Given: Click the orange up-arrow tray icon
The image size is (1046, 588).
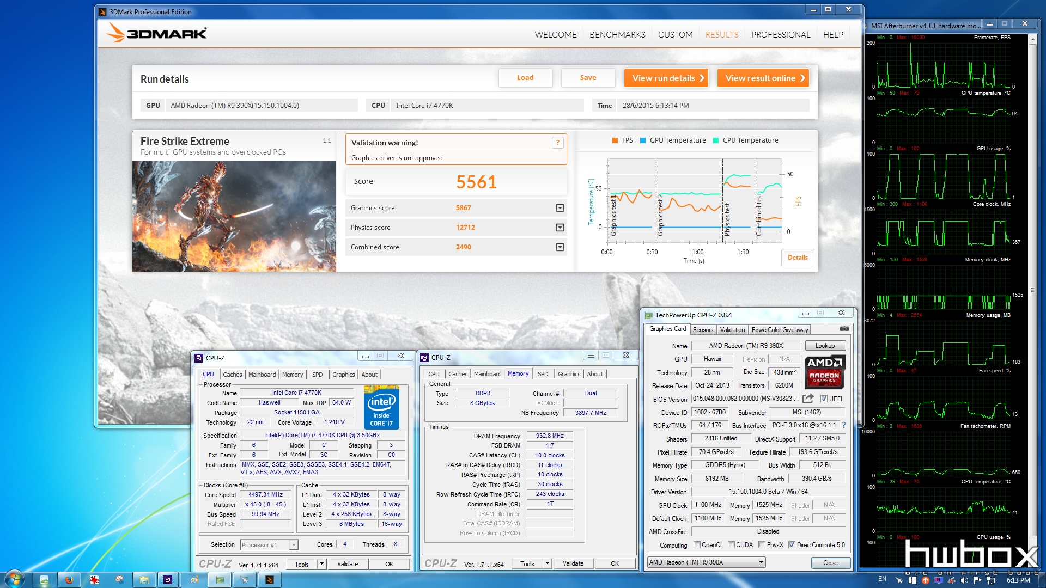Looking at the screenshot, I should (x=925, y=580).
